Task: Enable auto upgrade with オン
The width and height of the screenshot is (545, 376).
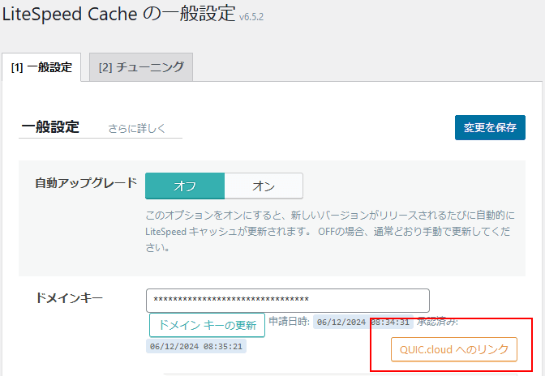Action: coord(263,186)
